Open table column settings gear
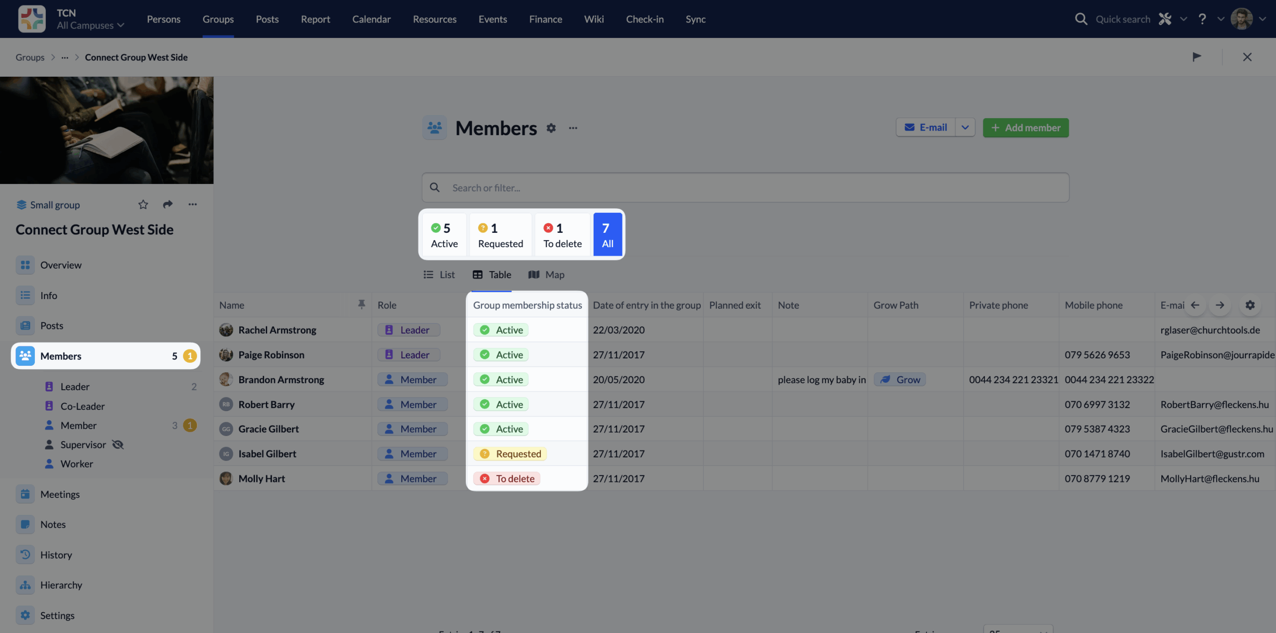 1250,305
